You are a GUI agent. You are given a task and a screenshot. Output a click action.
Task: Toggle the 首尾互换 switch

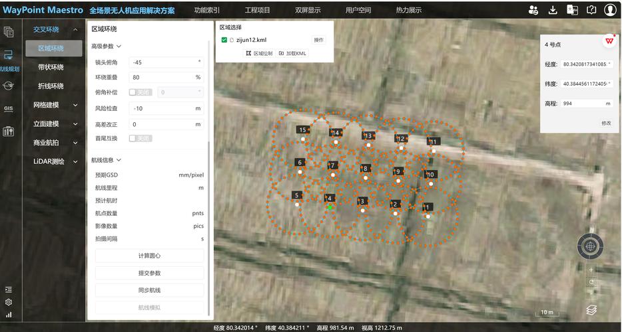point(141,138)
